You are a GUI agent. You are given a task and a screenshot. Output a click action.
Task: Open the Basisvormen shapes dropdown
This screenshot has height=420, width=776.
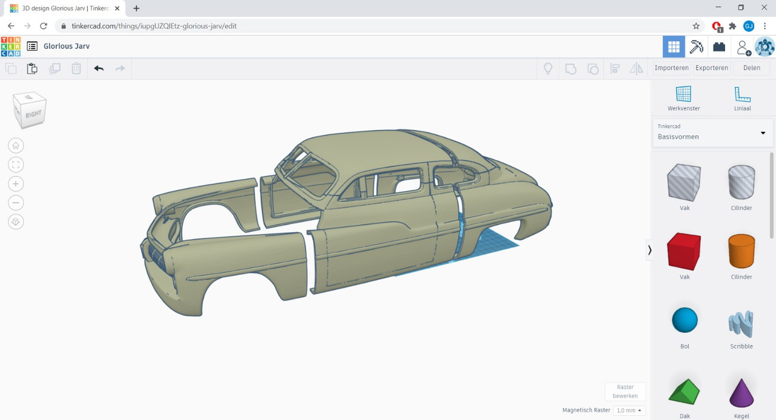click(x=712, y=133)
